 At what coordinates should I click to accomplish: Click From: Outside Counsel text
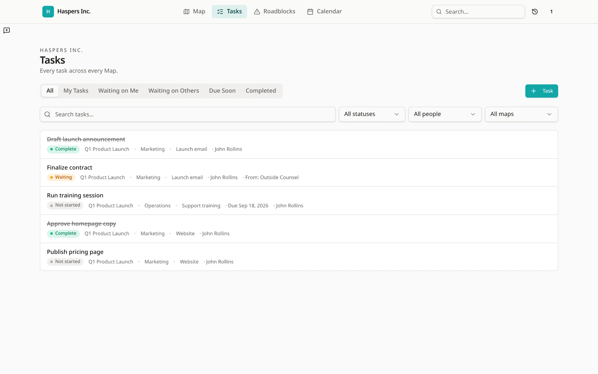coord(272,177)
